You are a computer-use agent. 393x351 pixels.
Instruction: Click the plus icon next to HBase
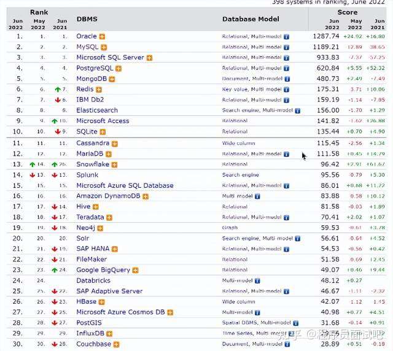pos(101,302)
